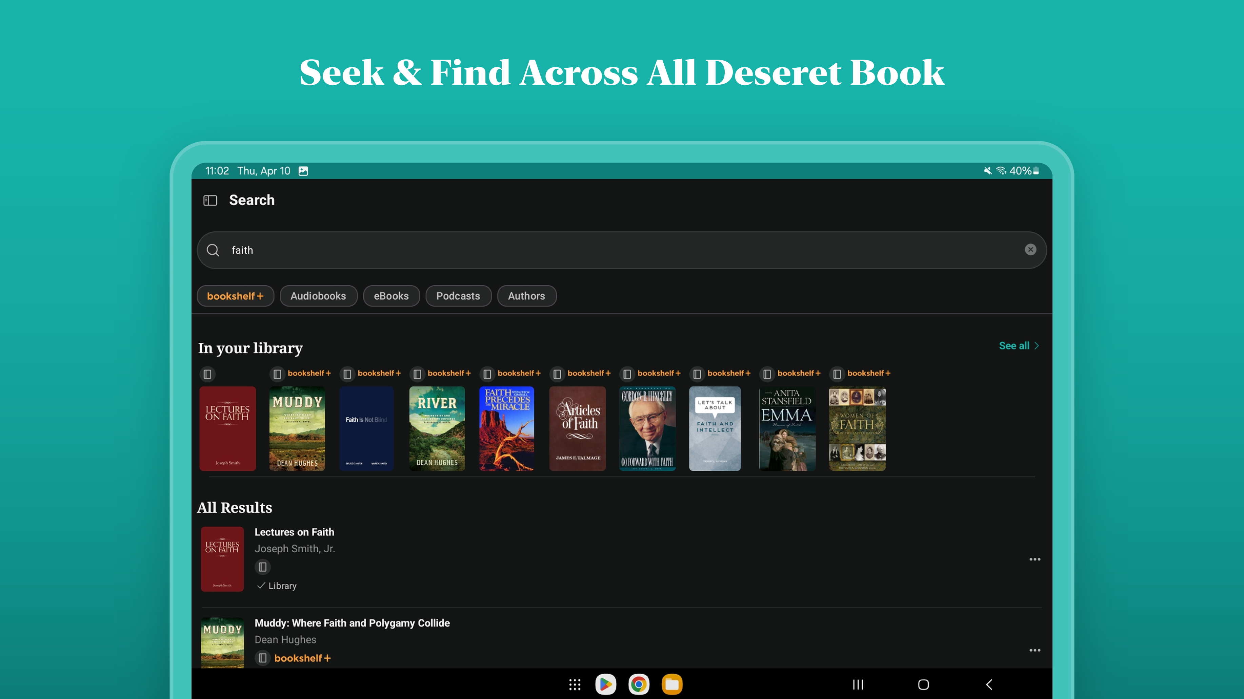Toggle the bookshelf+ filter chip

(235, 296)
